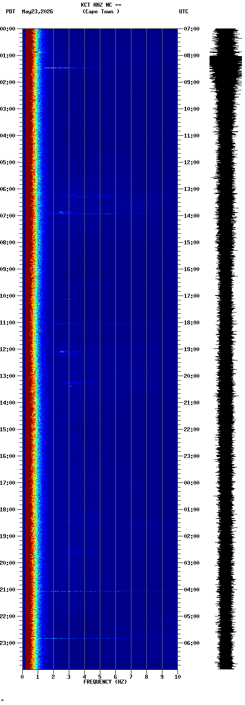Click the '13:00' UTC time label
Viewport: 245px width, 705px height.
(x=192, y=189)
